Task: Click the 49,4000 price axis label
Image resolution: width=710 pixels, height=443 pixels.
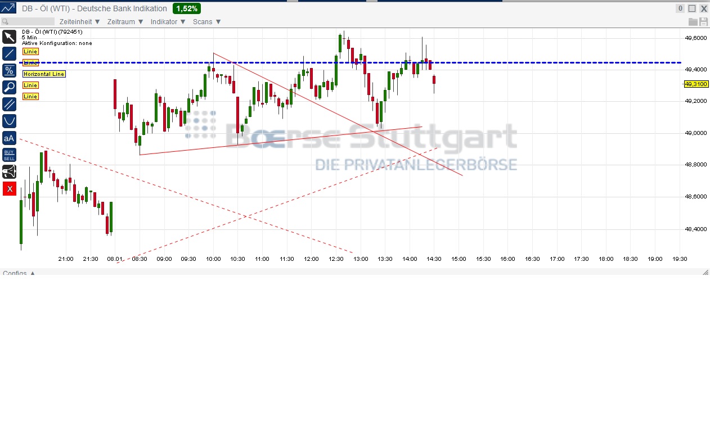Action: point(696,70)
